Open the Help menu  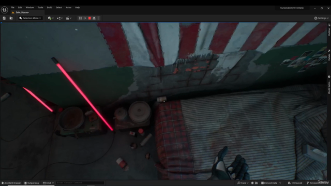pos(78,8)
